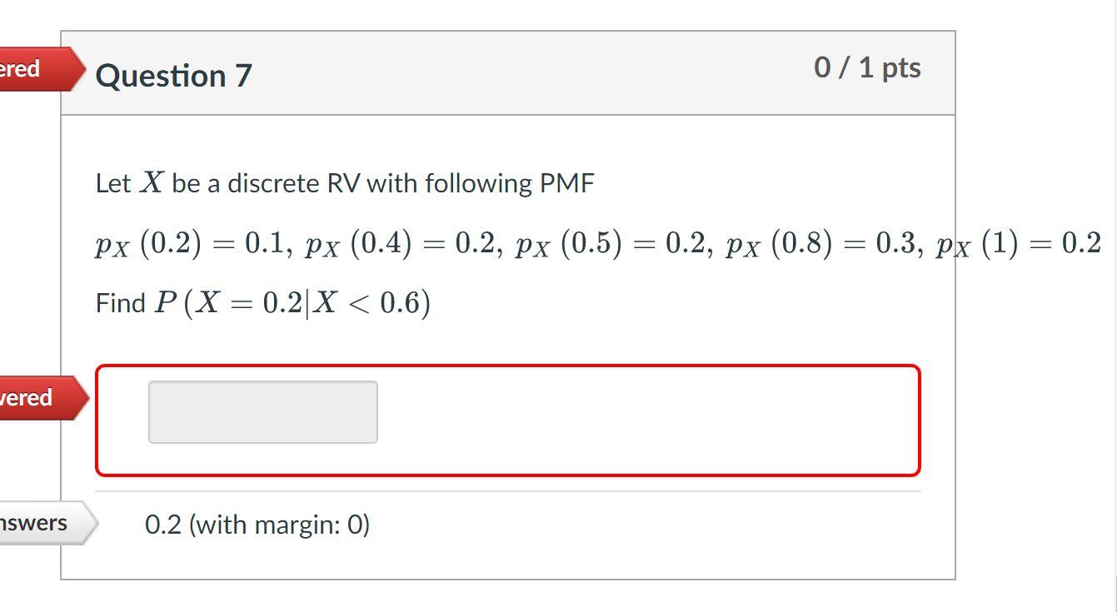Click the Let X be a discrete RV sentence
The height and width of the screenshot is (612, 1117).
344,182
